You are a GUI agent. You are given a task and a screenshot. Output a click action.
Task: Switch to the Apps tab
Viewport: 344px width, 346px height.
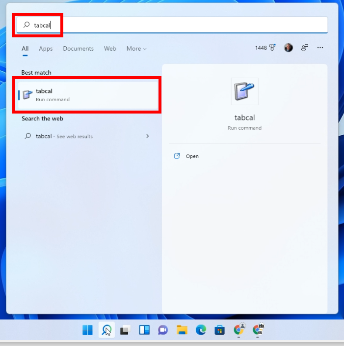point(46,49)
